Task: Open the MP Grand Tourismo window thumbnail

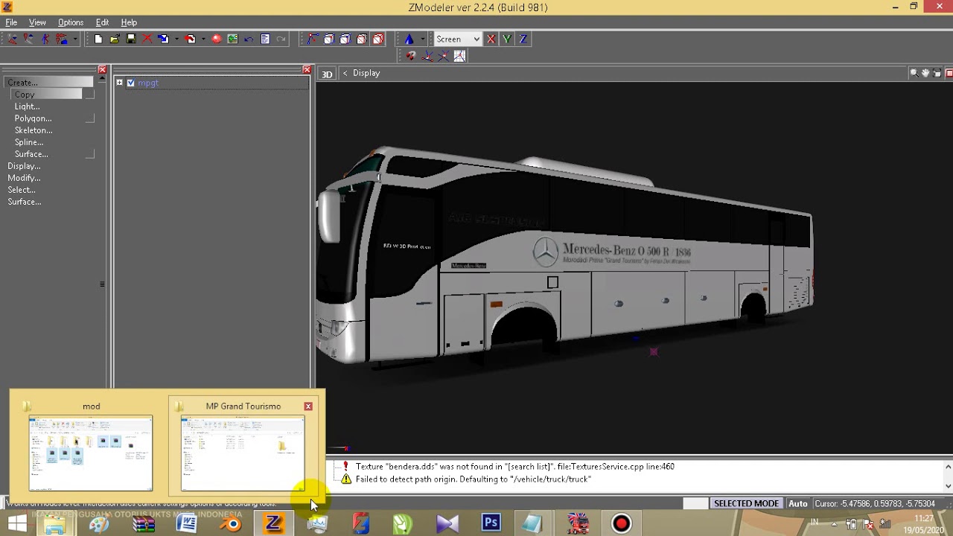Action: 243,453
